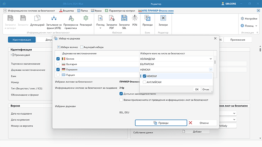Open Настройки settings

(249, 18)
